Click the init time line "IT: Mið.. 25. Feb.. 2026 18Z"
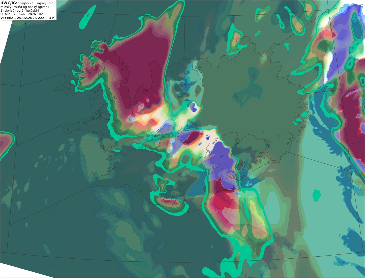 [x=22, y=14]
